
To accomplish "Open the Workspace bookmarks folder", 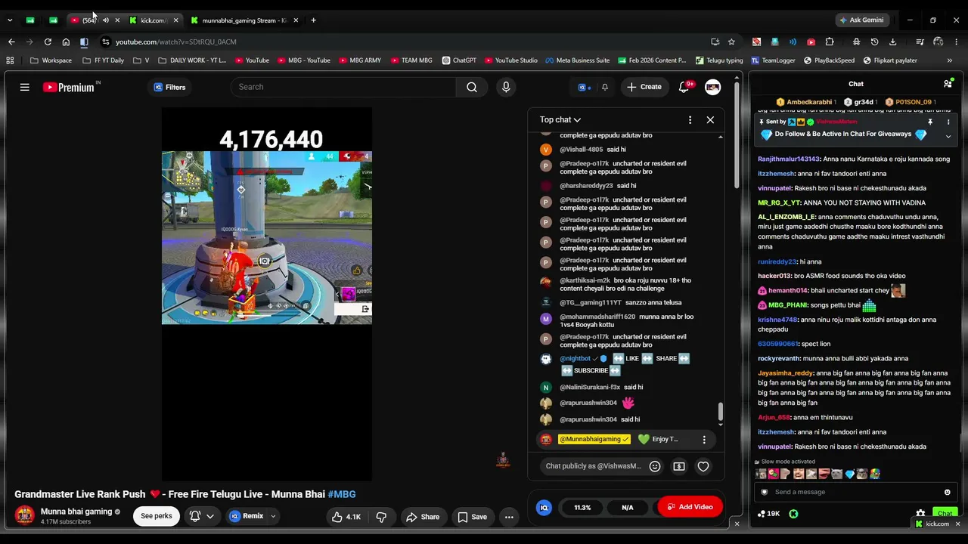I will pos(51,60).
